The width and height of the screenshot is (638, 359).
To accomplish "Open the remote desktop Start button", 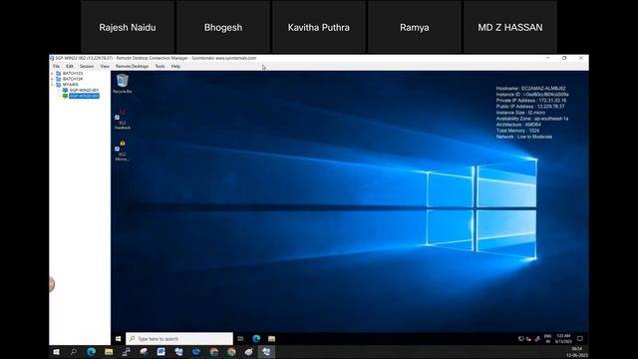I will click(118, 339).
